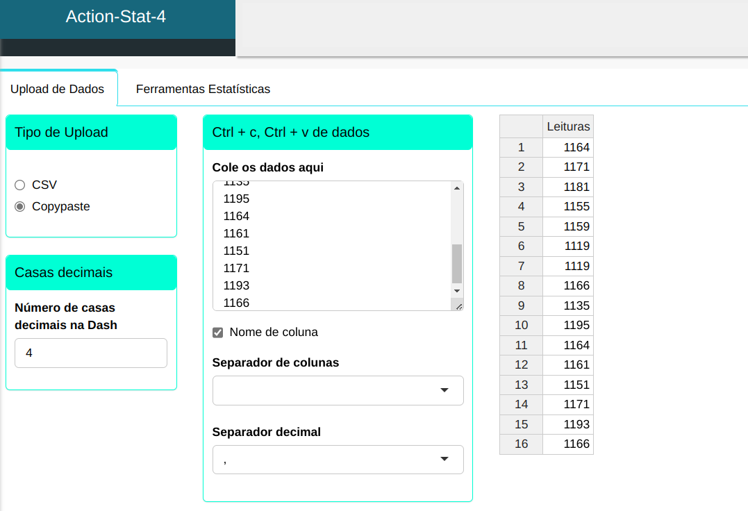Toggle the Nome de coluna checkbox

click(218, 333)
